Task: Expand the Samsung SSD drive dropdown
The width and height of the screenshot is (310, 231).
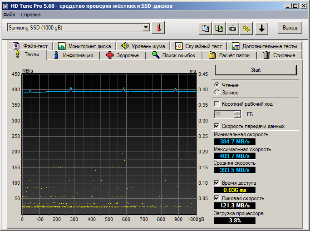Action: pyautogui.click(x=146, y=28)
